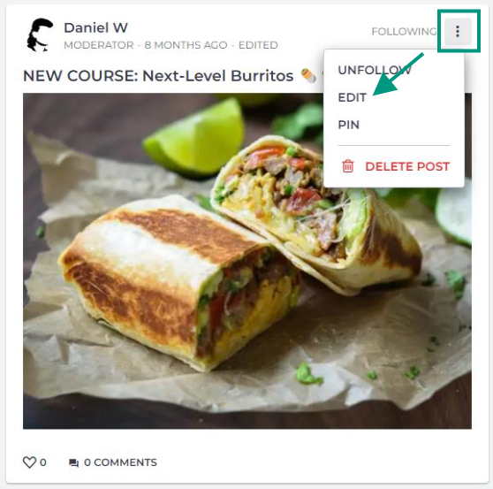493x489 pixels.
Task: Click the comments speech bubble icon
Action: [74, 462]
